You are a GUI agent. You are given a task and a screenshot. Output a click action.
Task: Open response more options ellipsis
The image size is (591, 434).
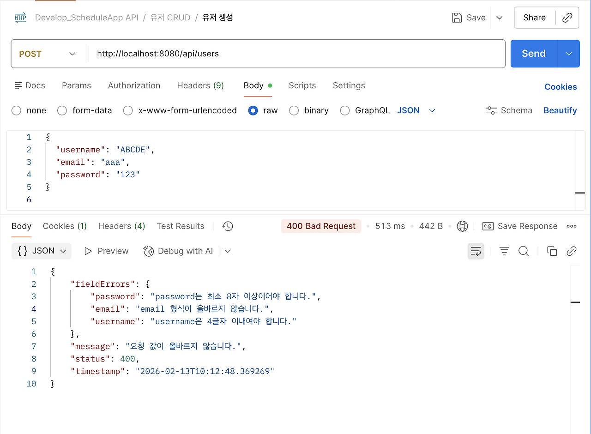pos(572,226)
